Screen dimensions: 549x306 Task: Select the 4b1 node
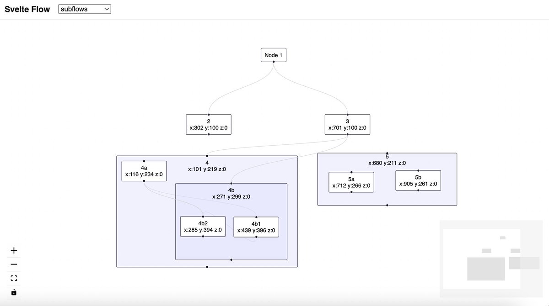point(256,227)
